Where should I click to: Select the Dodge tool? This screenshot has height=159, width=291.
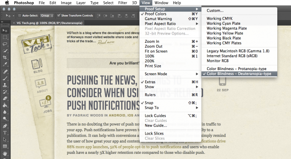[x=5, y=118]
